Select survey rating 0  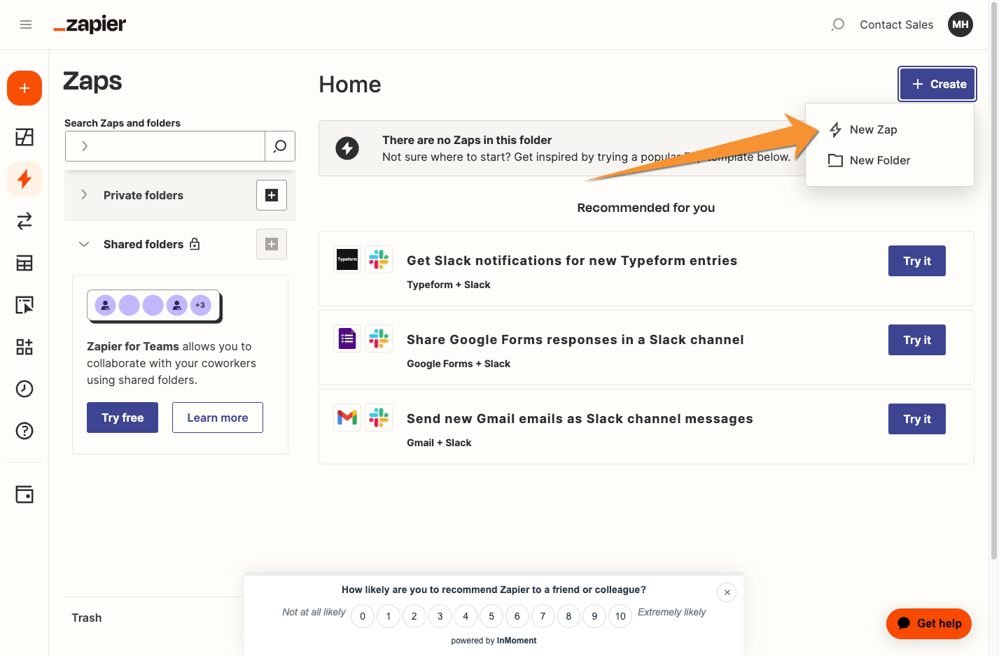363,616
